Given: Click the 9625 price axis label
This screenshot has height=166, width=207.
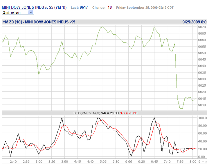Looking at the screenshot, I should 202,85.
